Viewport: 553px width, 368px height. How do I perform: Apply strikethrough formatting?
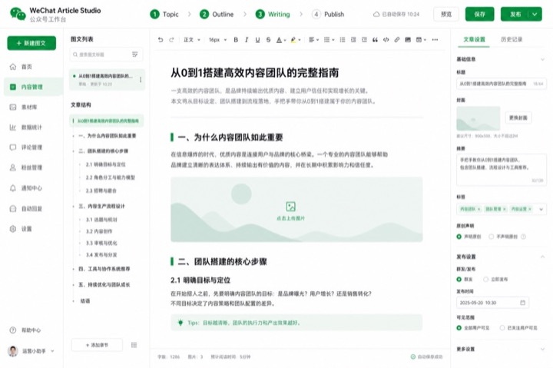tap(268, 40)
